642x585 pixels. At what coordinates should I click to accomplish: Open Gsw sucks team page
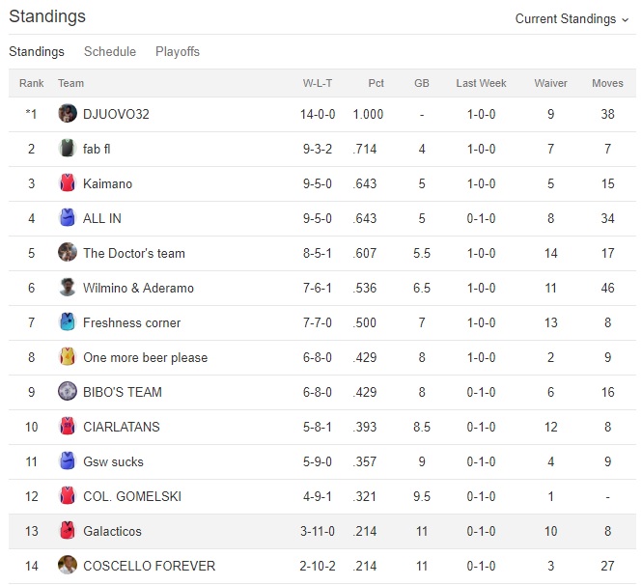pos(113,461)
